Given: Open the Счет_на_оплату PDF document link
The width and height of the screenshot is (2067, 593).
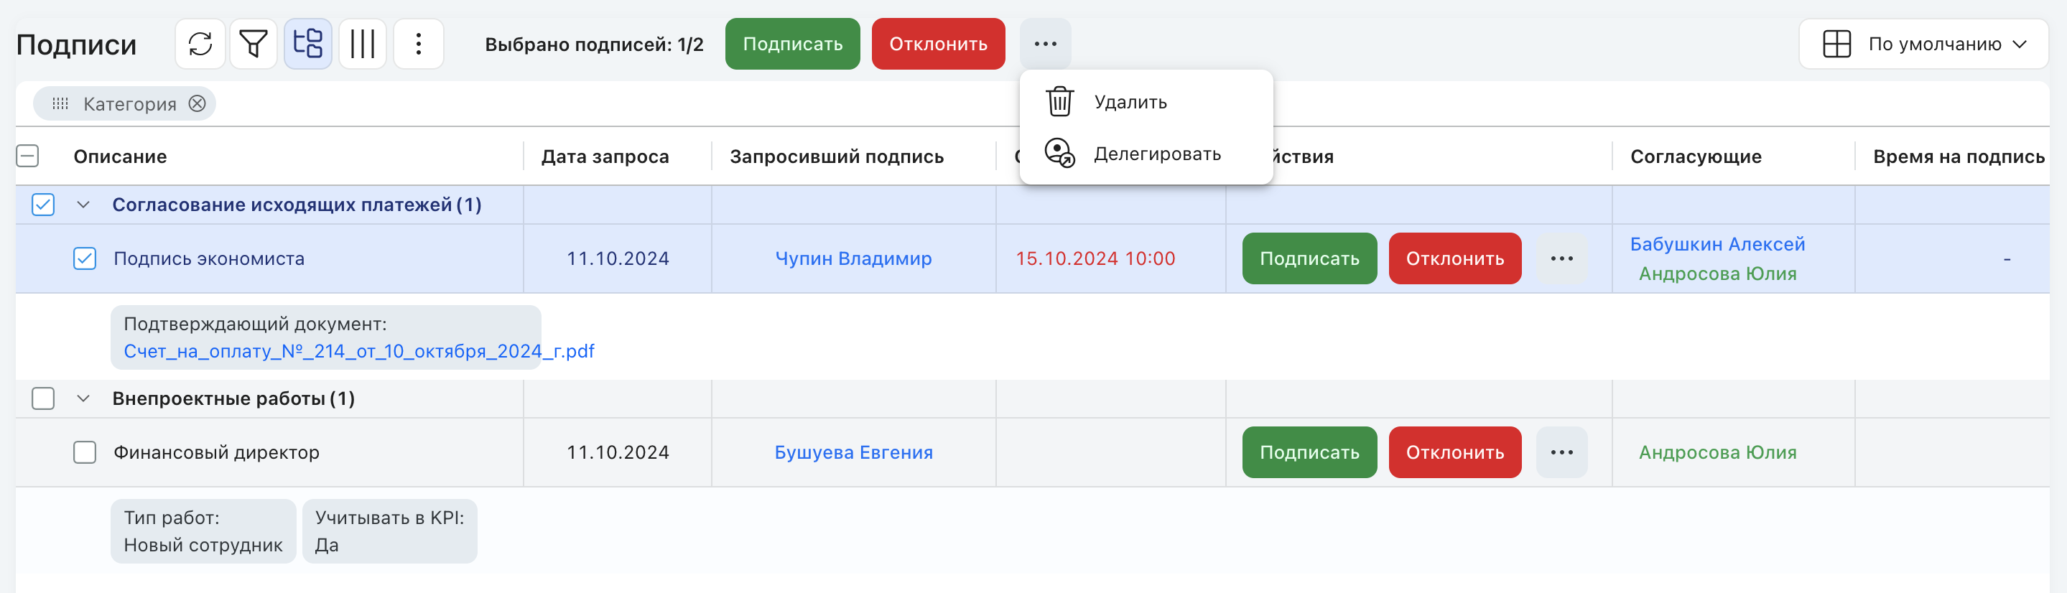Looking at the screenshot, I should point(358,352).
